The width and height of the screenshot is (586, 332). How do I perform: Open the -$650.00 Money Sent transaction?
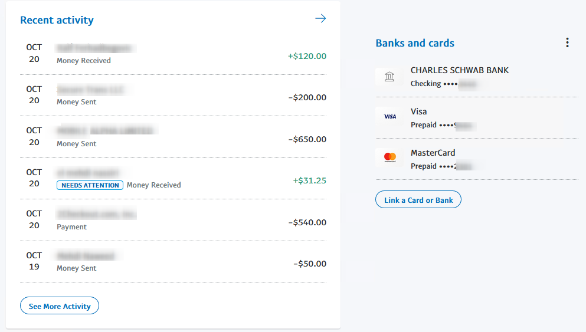point(173,137)
